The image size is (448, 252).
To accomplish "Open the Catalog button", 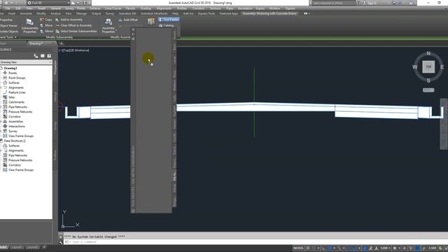I will coord(166,25).
